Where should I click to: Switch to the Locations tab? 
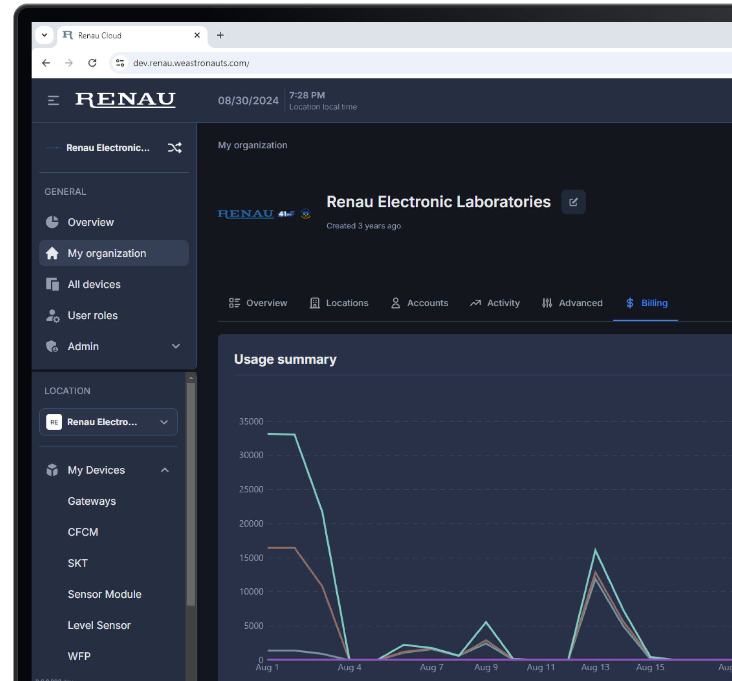(339, 303)
